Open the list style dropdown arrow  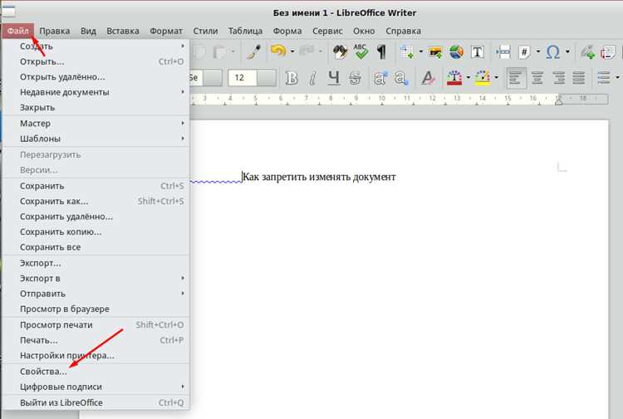coord(617,78)
